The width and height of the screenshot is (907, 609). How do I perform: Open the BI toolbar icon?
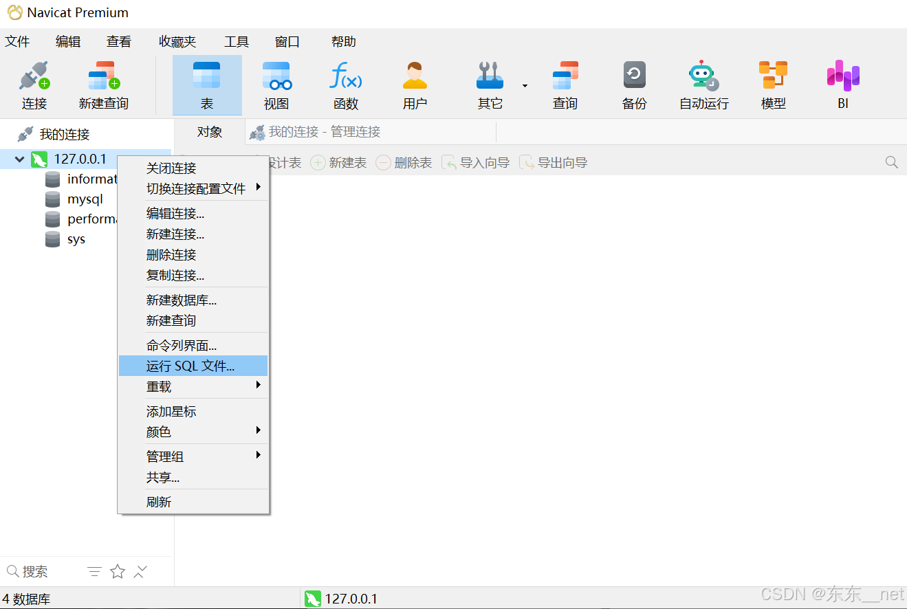[843, 85]
